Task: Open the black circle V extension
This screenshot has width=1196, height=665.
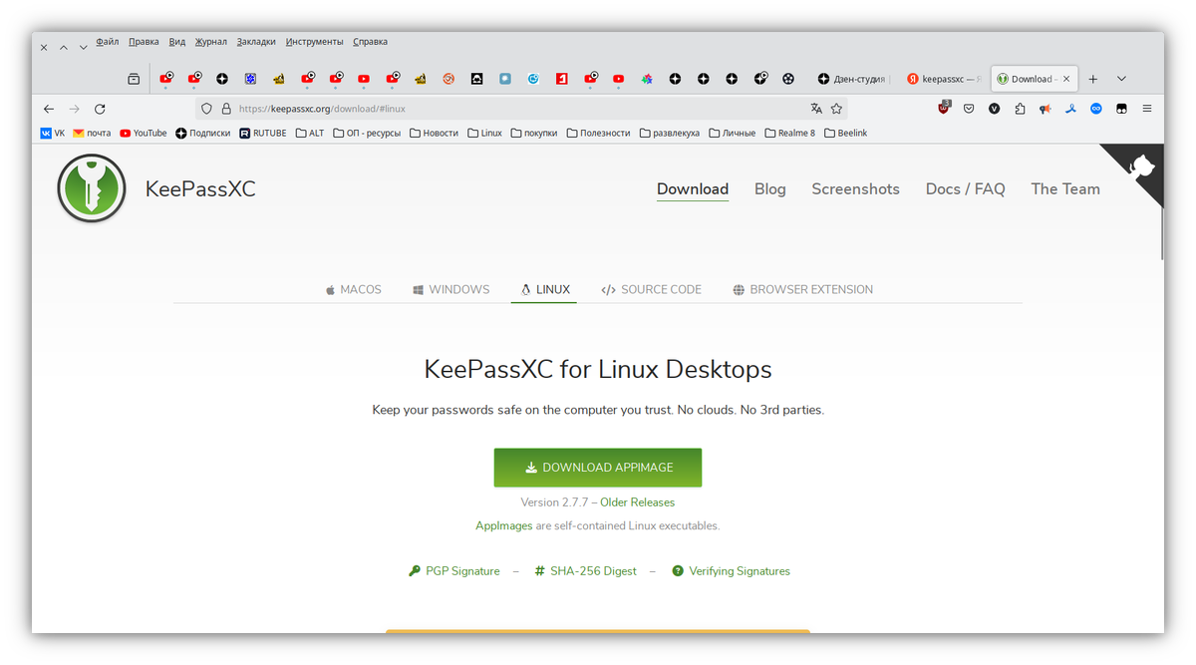Action: point(994,109)
